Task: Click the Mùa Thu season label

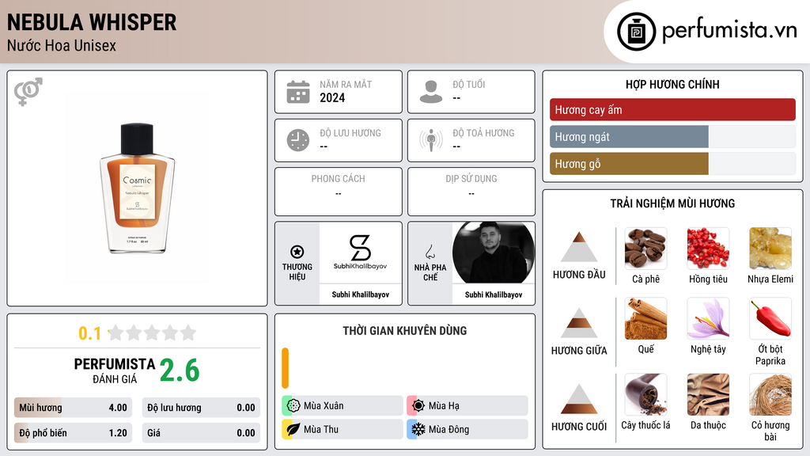Action: pos(321,430)
